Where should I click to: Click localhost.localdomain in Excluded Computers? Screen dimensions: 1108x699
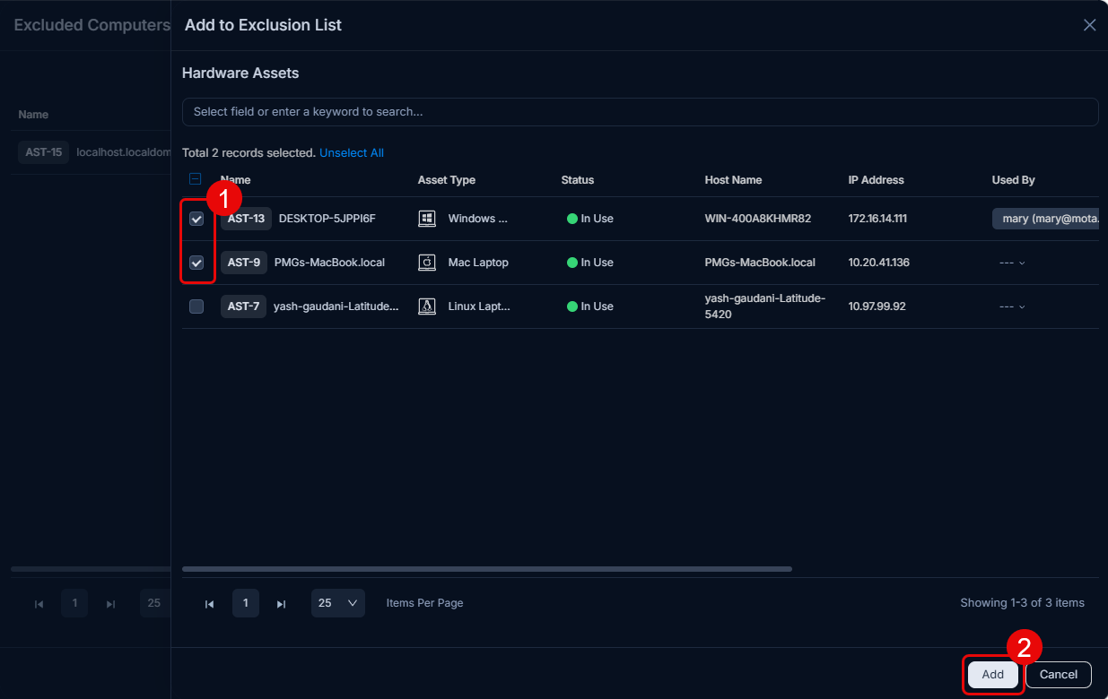124,152
